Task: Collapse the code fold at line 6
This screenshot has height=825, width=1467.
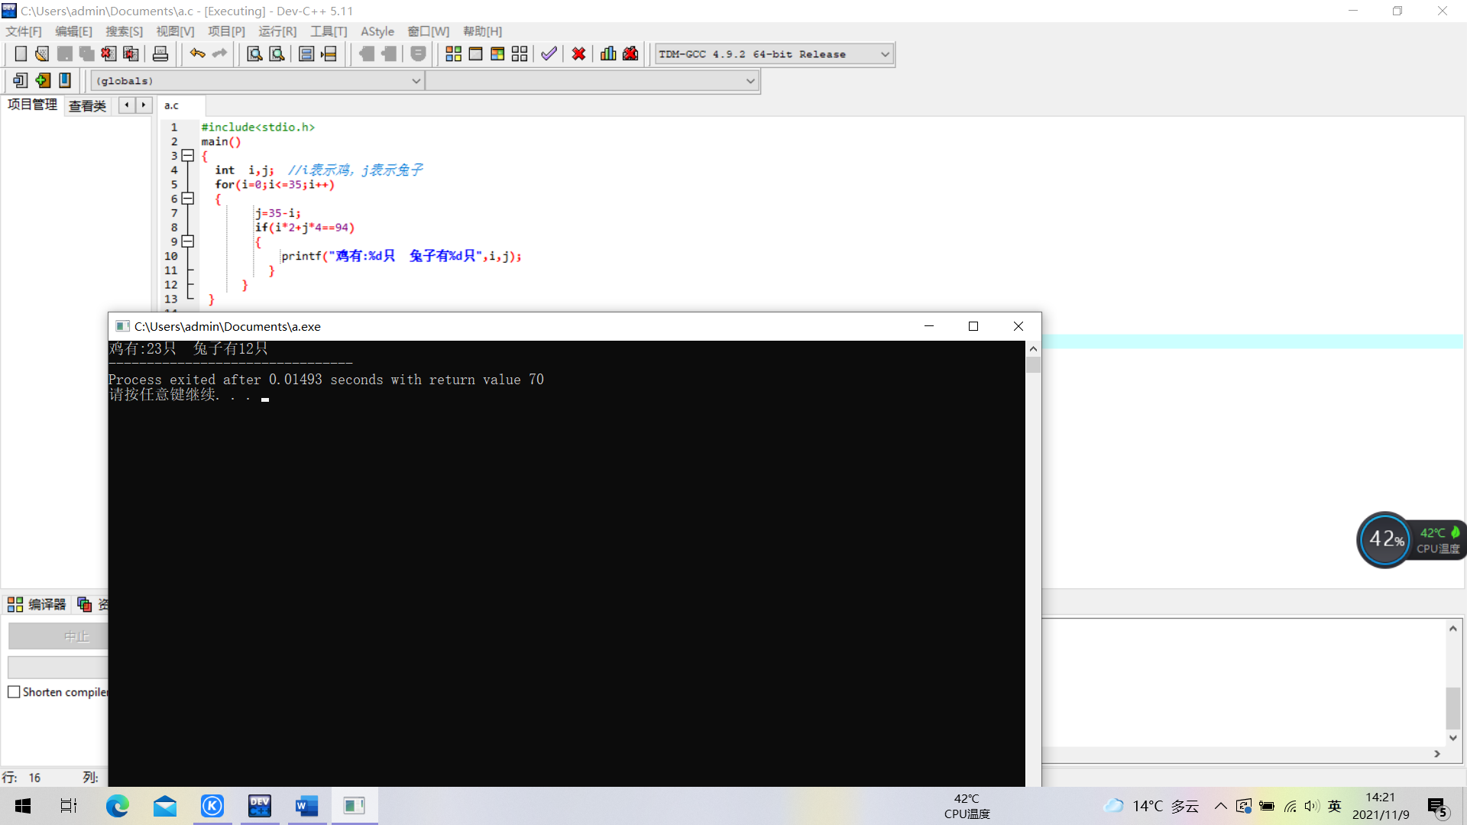Action: pyautogui.click(x=188, y=199)
